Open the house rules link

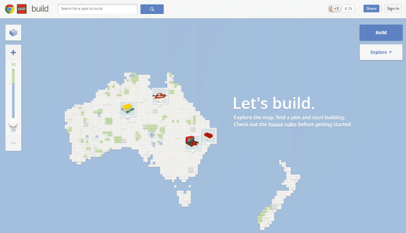click(x=282, y=125)
